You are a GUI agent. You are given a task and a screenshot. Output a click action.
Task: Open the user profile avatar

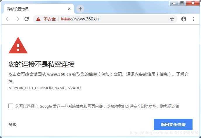(183, 19)
